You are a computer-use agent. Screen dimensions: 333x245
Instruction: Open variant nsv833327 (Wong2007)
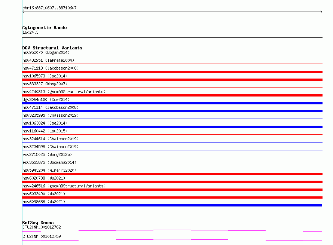click(x=45, y=84)
